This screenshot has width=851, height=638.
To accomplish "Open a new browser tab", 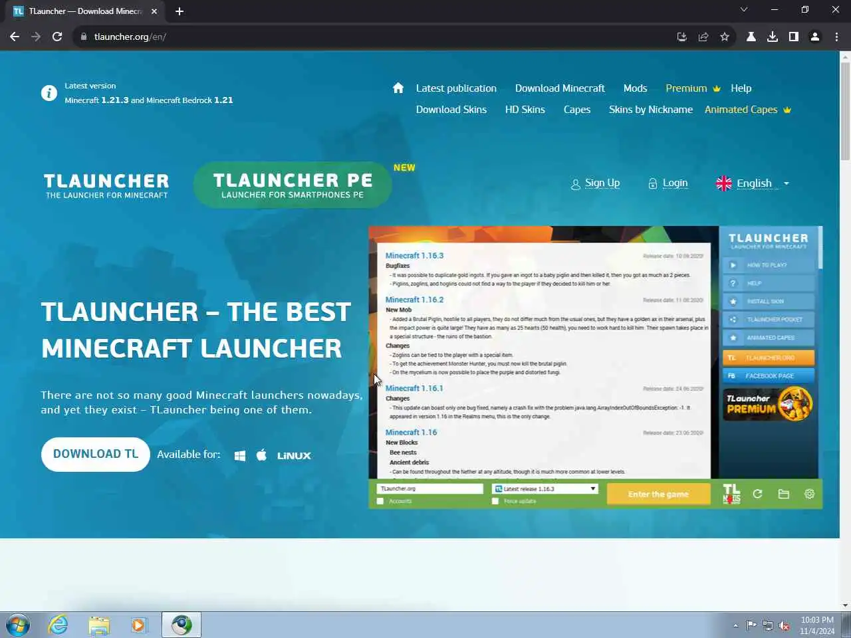I will (180, 11).
